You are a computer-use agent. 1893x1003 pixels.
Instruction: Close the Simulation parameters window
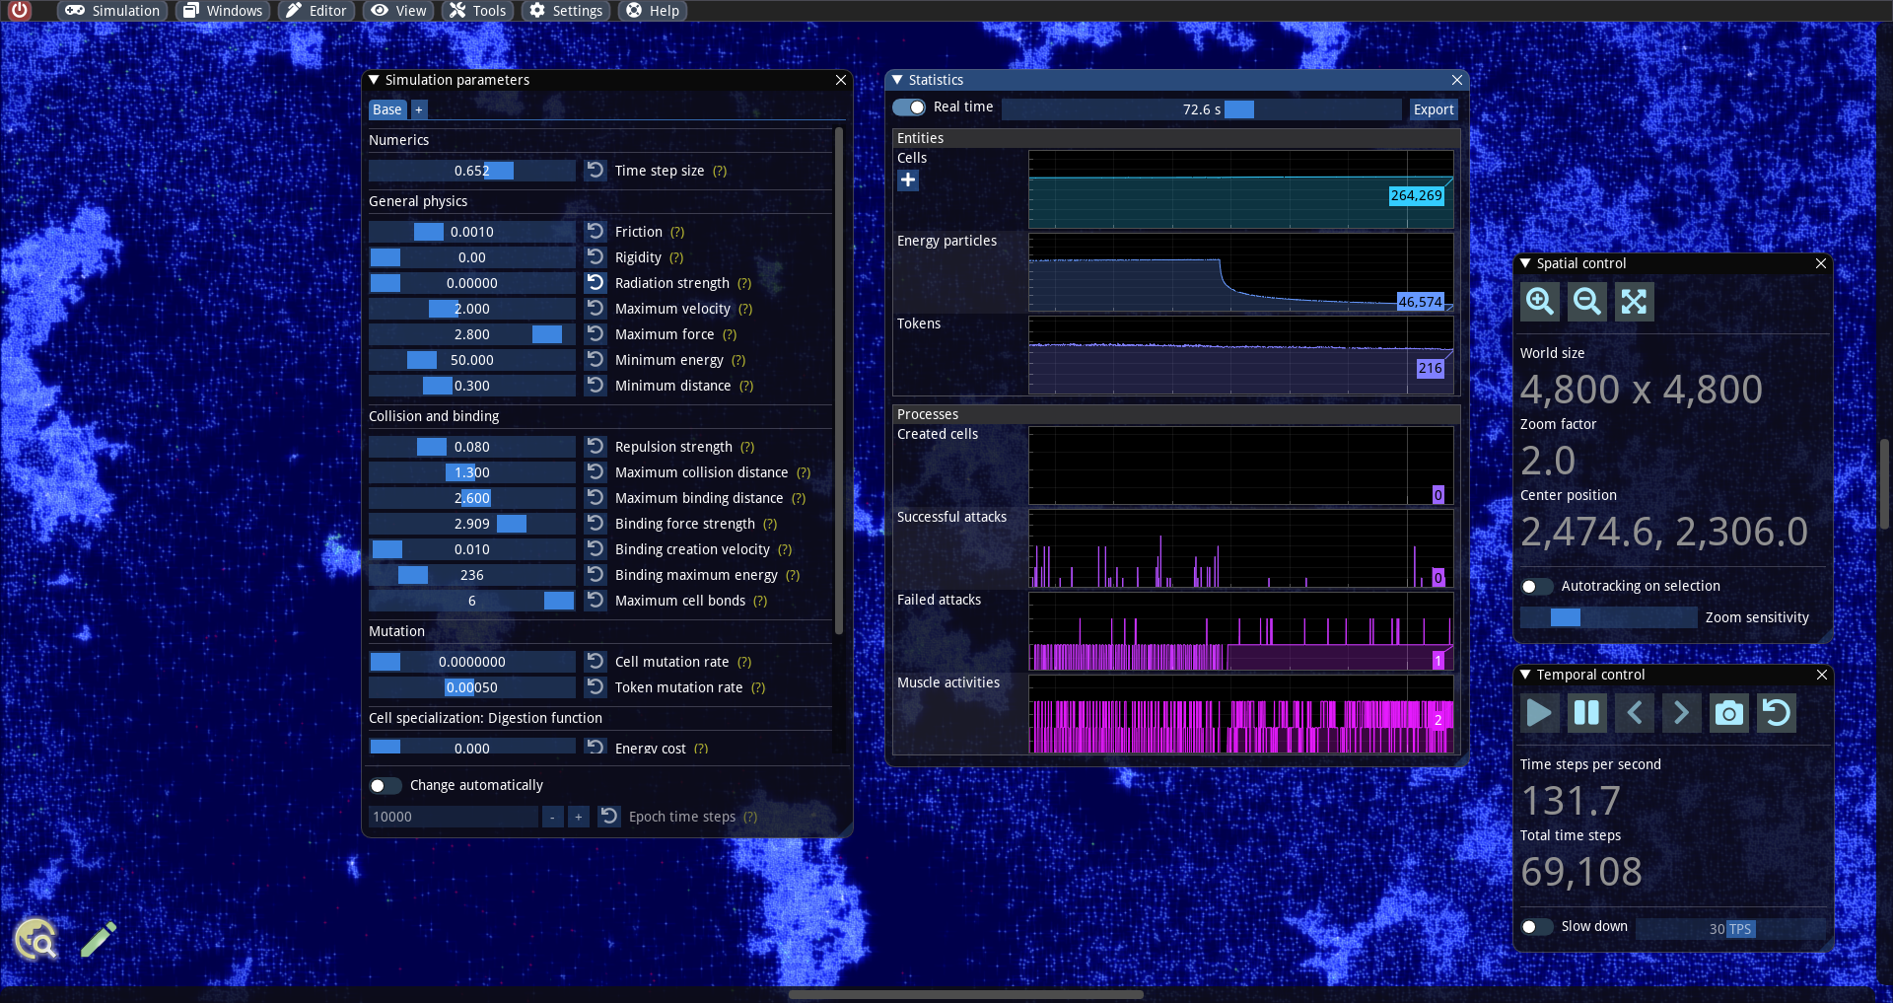pos(841,80)
